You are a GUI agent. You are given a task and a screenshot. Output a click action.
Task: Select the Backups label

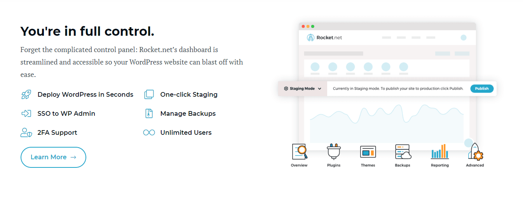(x=403, y=165)
